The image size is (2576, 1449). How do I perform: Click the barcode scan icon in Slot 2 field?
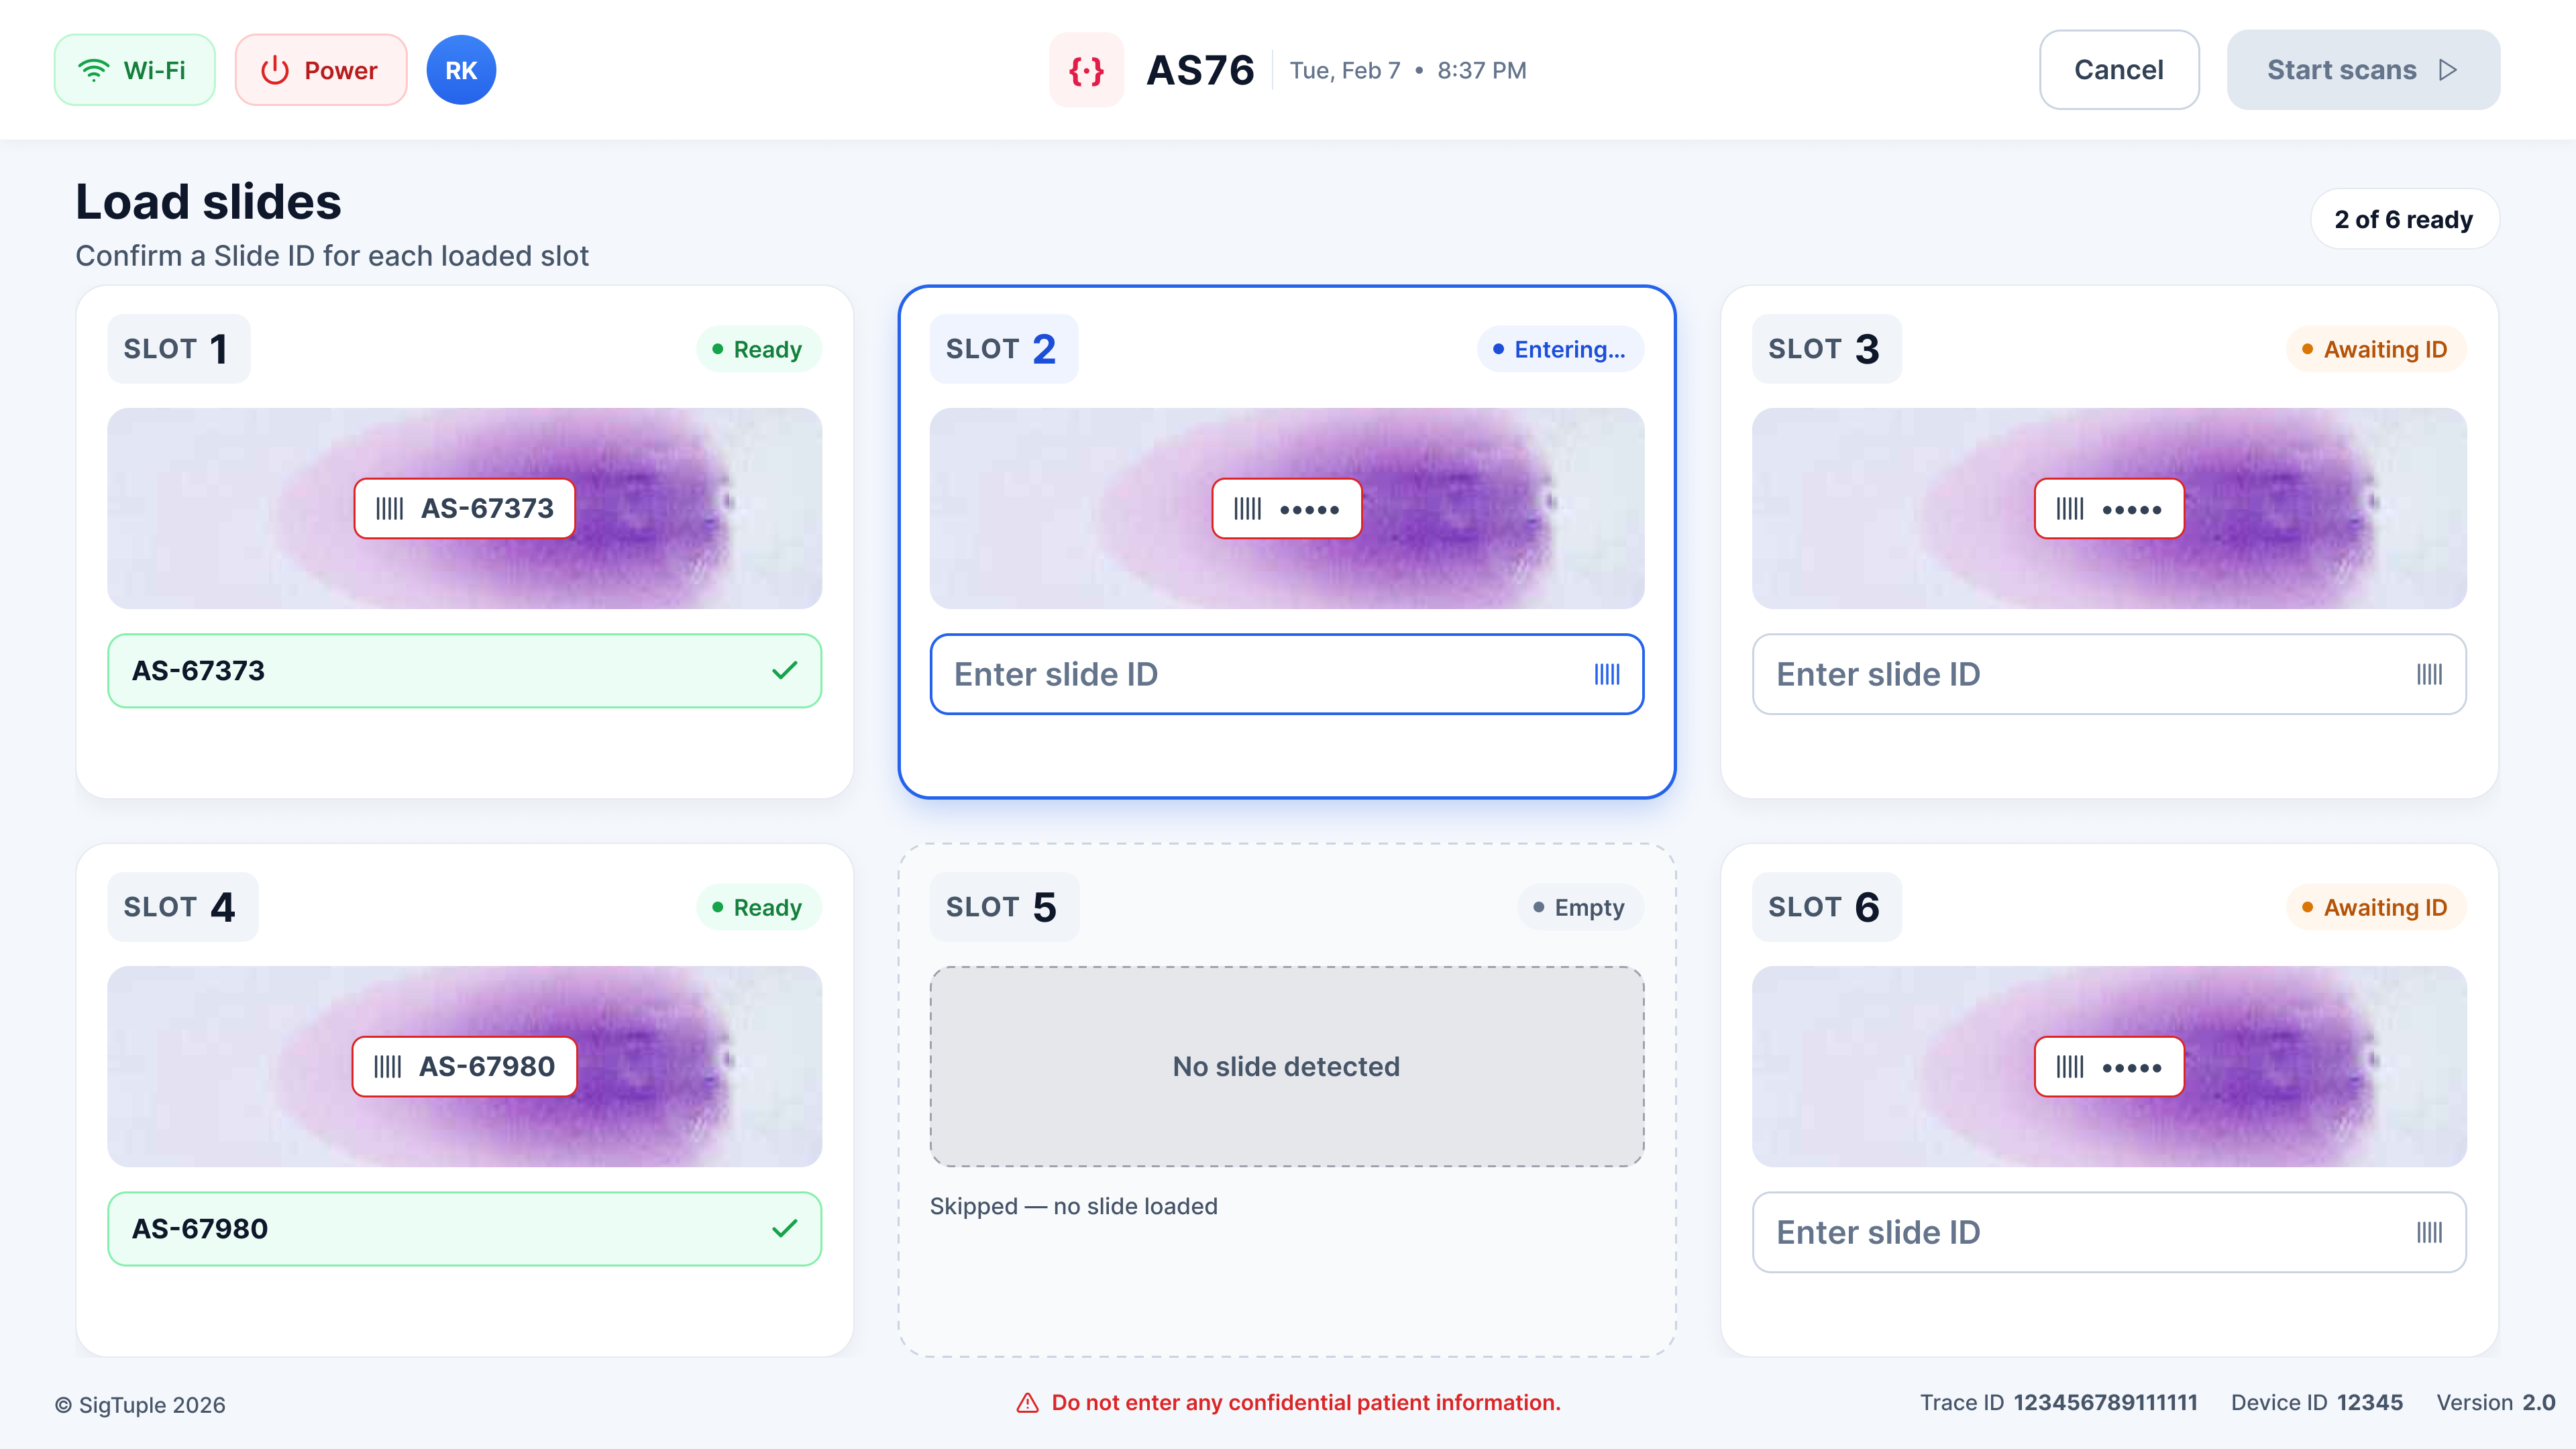tap(1607, 674)
